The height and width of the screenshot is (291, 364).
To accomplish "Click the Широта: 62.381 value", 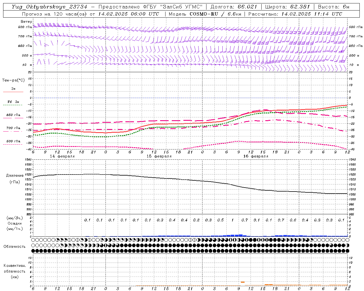I will point(287,7).
